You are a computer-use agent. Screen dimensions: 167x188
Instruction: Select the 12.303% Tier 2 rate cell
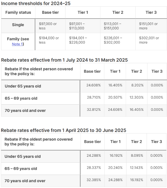coord(137,98)
